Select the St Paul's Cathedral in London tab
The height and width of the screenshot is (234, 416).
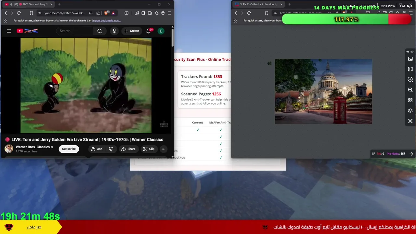tap(258, 4)
